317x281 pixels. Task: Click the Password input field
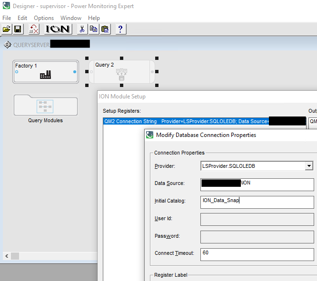coord(257,237)
